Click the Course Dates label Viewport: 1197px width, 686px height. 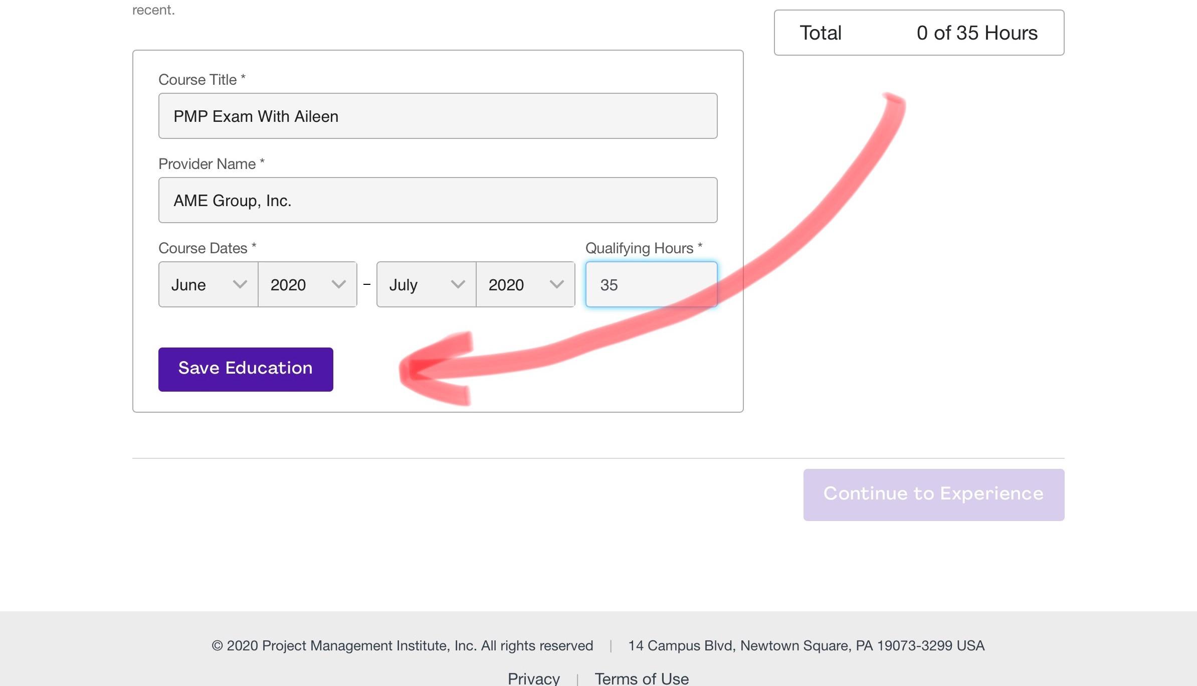click(x=203, y=248)
